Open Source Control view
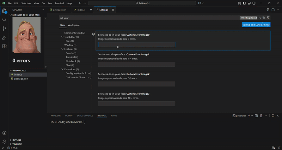282x150 pixels. [4, 29]
